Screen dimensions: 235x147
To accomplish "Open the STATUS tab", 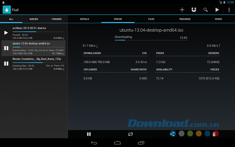I will pyautogui.click(x=118, y=19).
